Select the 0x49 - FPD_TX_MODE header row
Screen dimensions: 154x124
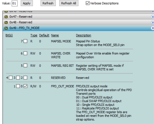pos(78,28)
